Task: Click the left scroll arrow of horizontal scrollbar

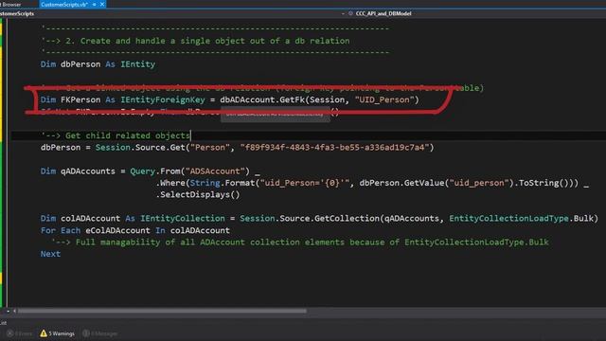Action: pyautogui.click(x=15, y=311)
